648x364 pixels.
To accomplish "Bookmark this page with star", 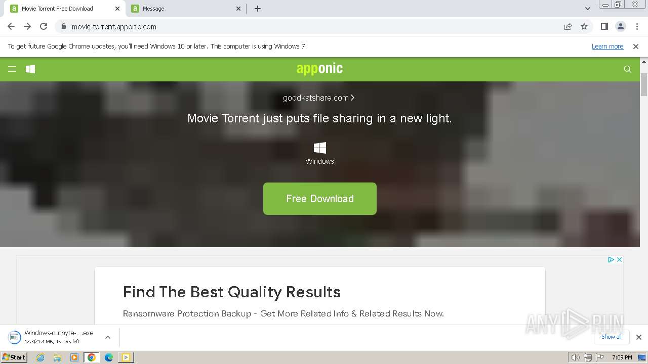I will 584,26.
